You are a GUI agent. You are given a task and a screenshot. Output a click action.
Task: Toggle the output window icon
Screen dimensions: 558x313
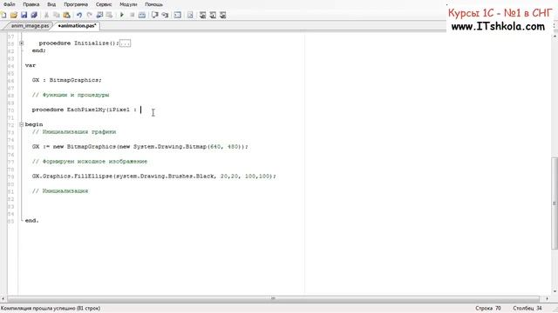[178, 15]
